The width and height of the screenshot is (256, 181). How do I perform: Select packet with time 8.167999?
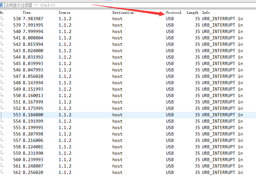tap(128, 102)
